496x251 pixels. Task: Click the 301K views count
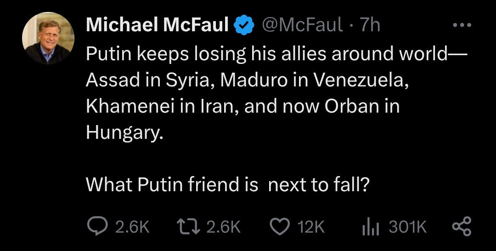coord(407,227)
